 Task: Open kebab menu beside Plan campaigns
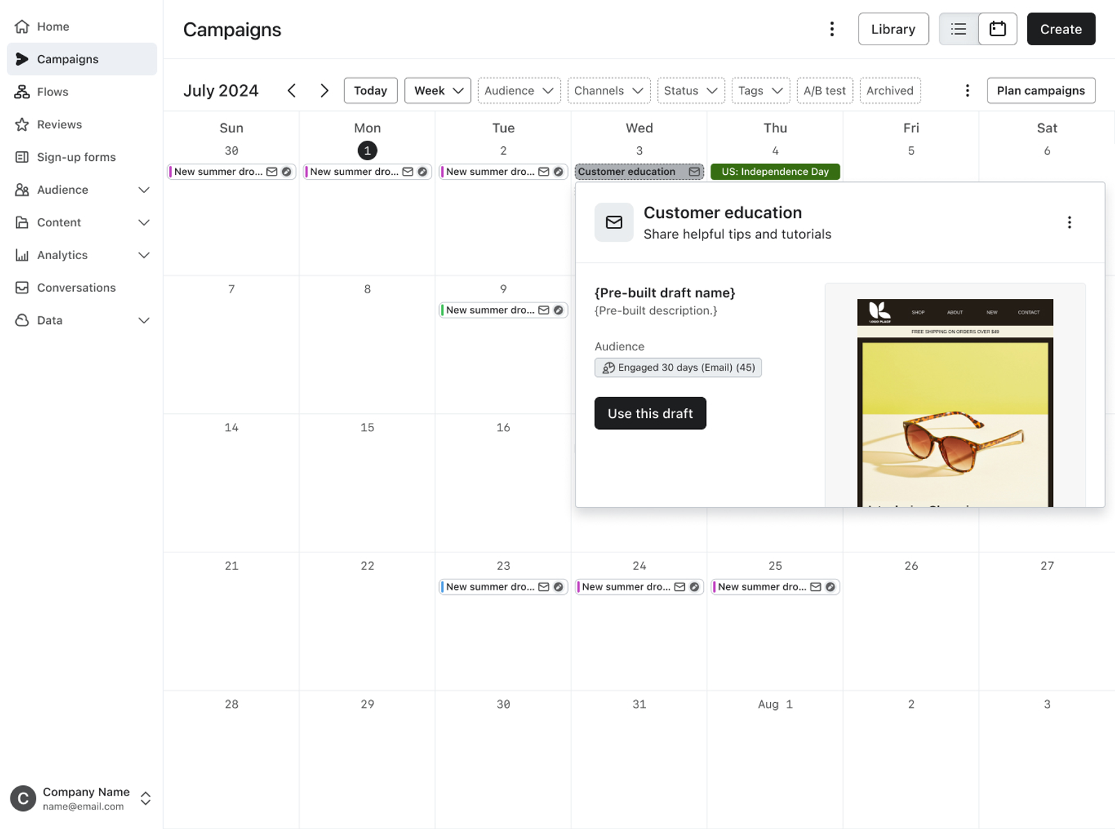(x=967, y=91)
